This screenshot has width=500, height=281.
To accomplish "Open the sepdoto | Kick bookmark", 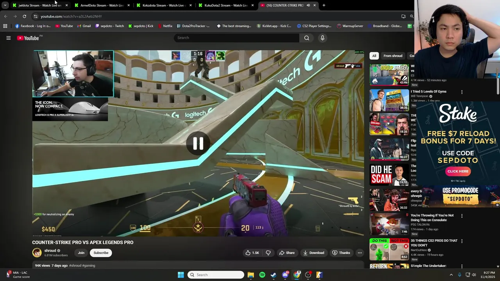I will 141,26.
